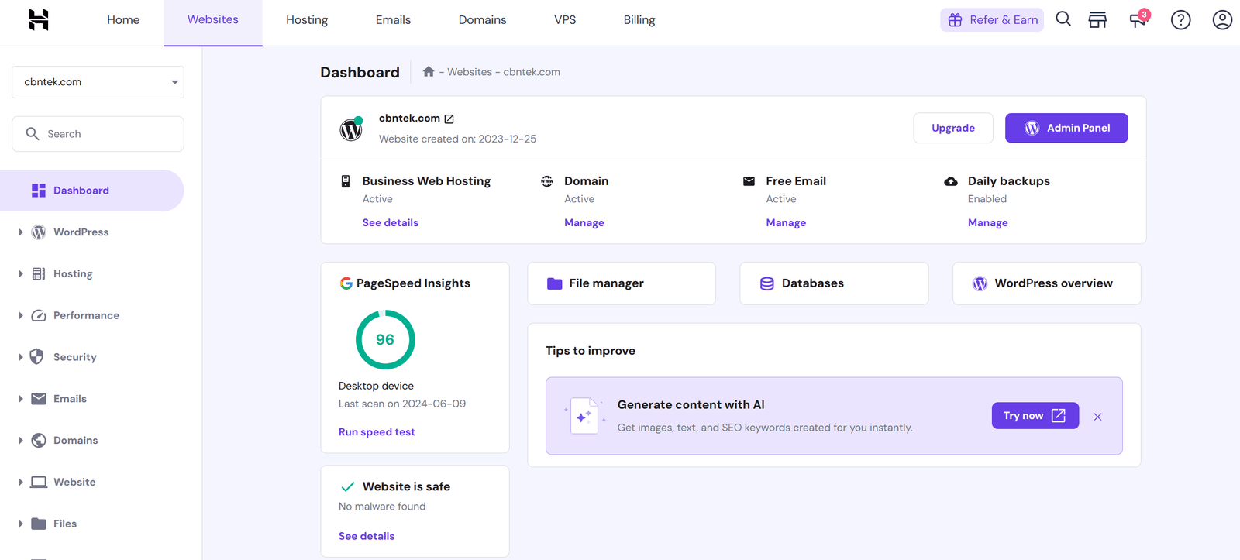
Task: Expand the Performance sidebar section arrow
Action: 21,315
